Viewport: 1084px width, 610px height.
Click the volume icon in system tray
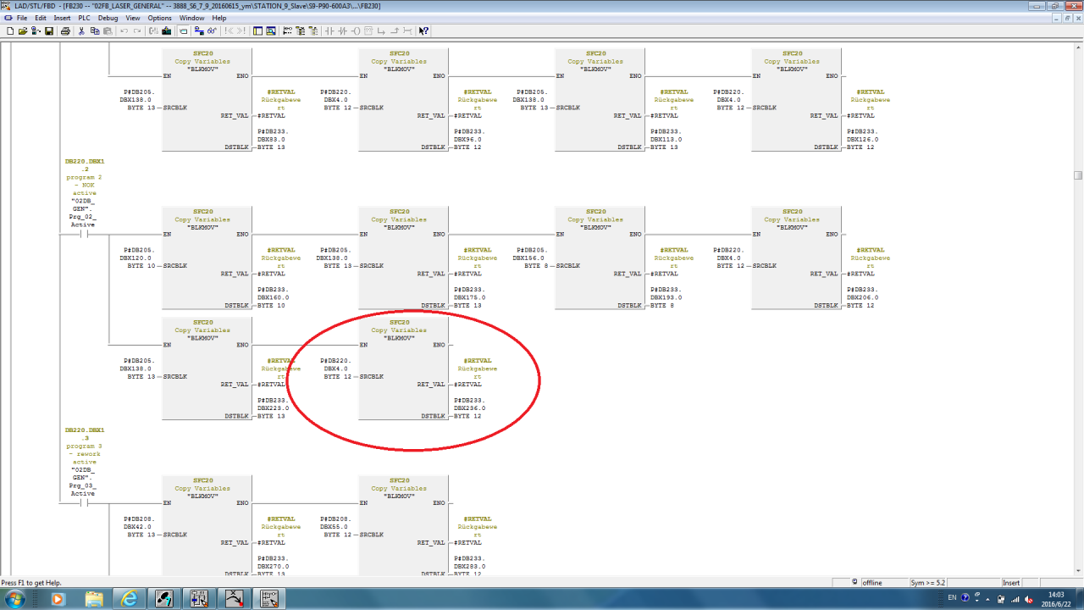pyautogui.click(x=1030, y=599)
